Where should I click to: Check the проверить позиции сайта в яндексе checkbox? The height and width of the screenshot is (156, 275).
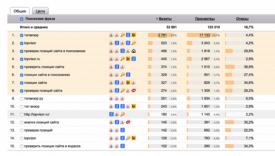click(x=22, y=146)
